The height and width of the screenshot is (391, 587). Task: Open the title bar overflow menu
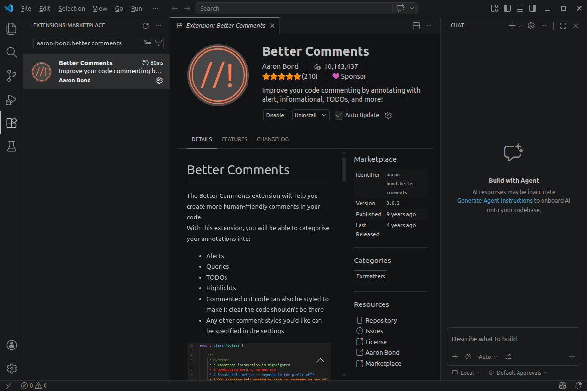click(x=156, y=8)
